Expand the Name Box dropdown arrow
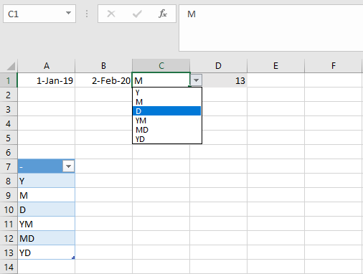This screenshot has height=274, width=363. (x=68, y=13)
